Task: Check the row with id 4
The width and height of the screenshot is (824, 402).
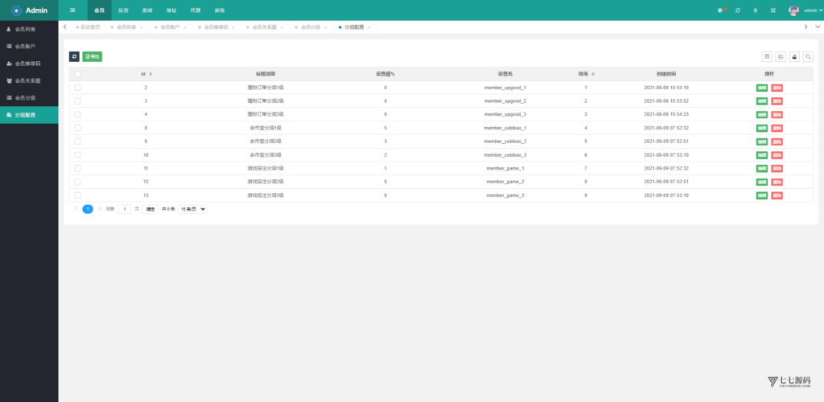Action: pyautogui.click(x=78, y=114)
